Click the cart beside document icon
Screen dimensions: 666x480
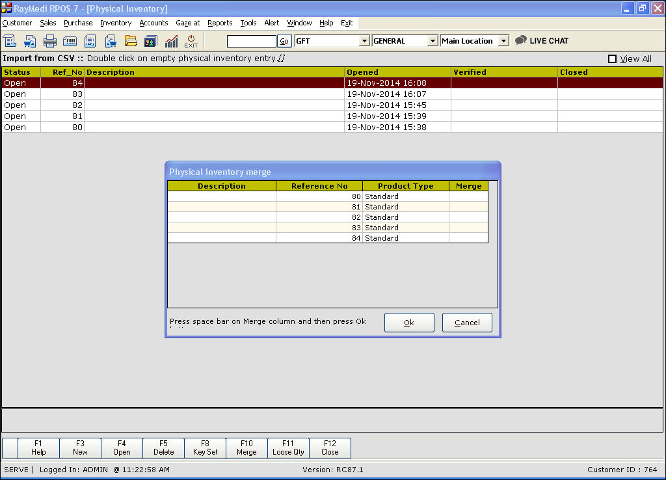[x=111, y=41]
